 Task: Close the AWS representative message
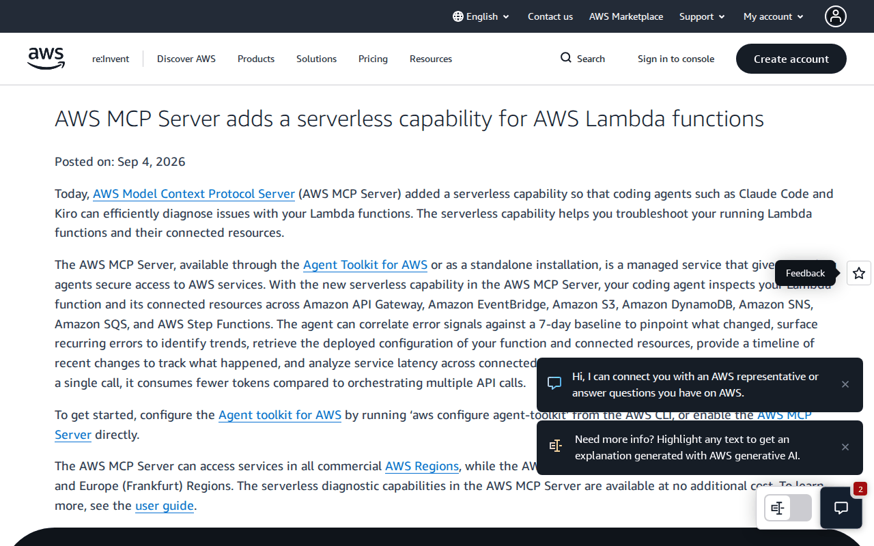pos(845,384)
